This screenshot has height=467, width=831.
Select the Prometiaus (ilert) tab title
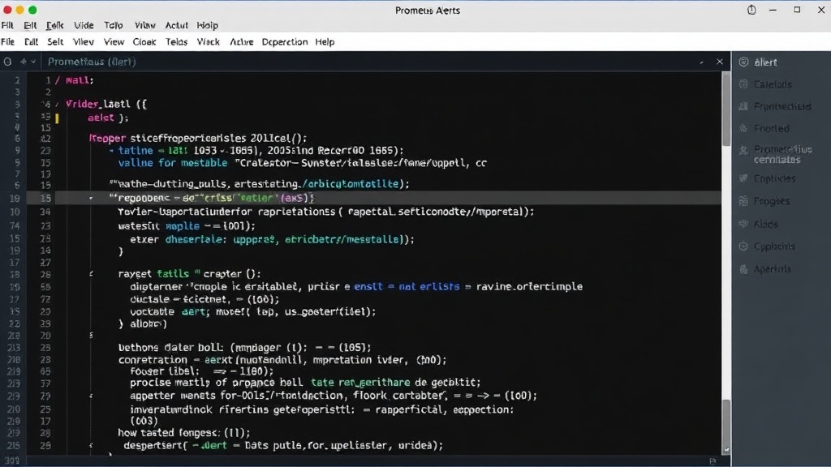click(92, 62)
